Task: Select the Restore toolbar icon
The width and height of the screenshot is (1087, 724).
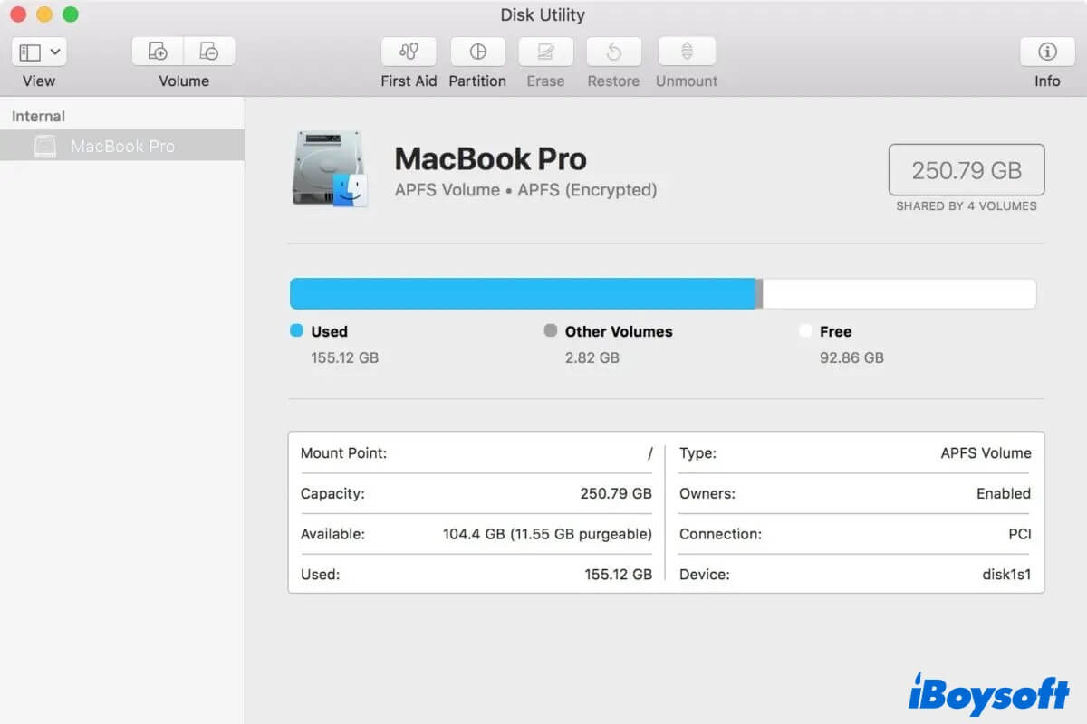Action: (x=613, y=52)
